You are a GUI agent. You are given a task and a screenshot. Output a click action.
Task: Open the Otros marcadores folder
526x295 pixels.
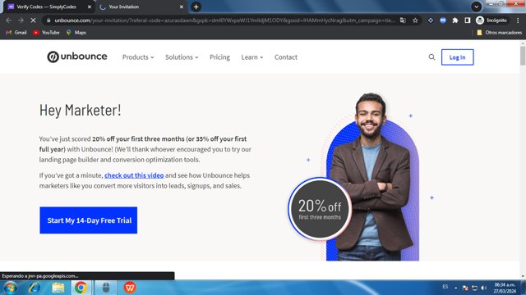(499, 33)
